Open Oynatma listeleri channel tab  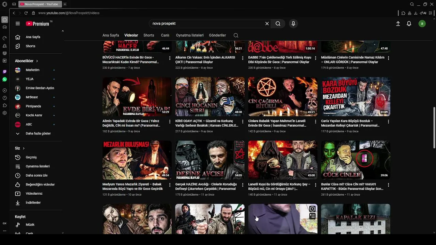pyautogui.click(x=190, y=35)
